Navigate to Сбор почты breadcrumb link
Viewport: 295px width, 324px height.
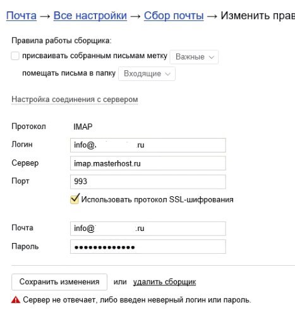coord(174,16)
